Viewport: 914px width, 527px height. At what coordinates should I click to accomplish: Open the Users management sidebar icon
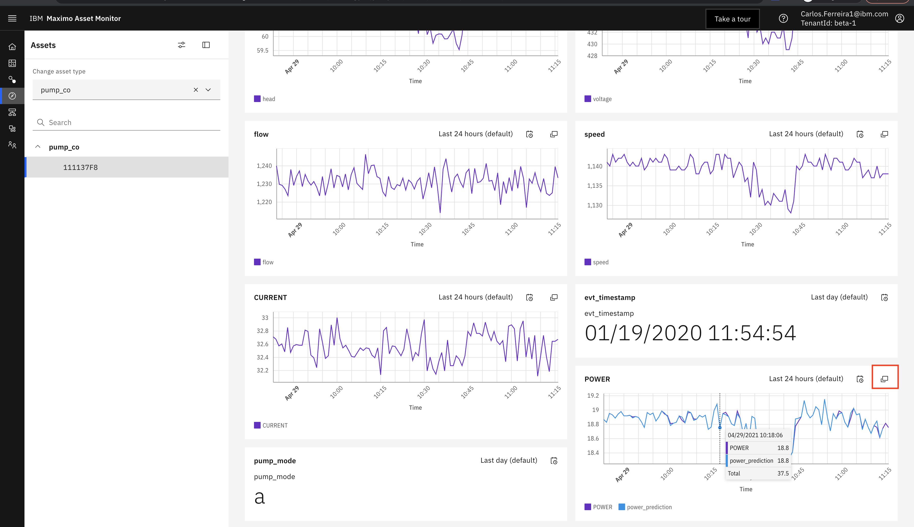pos(12,145)
